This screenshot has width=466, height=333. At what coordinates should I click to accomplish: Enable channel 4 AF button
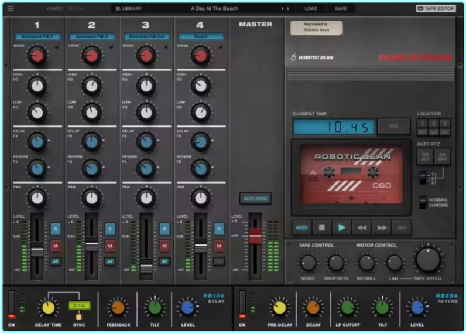[219, 261]
